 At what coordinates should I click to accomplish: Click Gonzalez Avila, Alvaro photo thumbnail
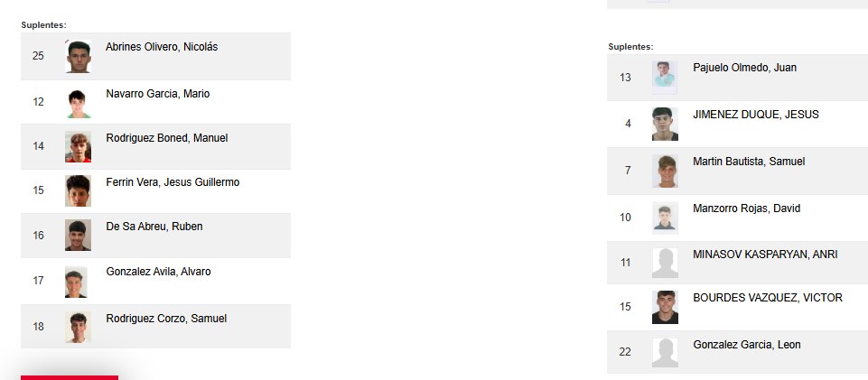click(x=77, y=282)
